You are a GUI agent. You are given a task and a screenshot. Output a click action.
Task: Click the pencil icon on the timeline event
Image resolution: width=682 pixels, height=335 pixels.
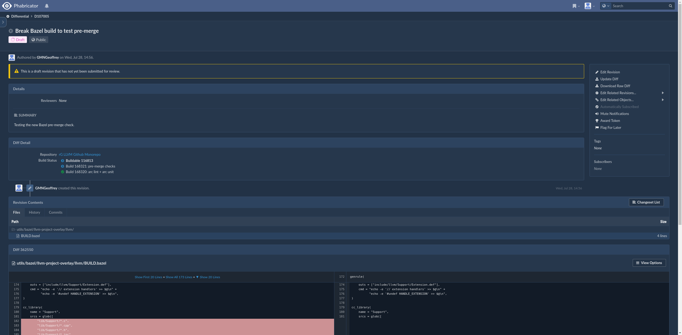(x=30, y=188)
